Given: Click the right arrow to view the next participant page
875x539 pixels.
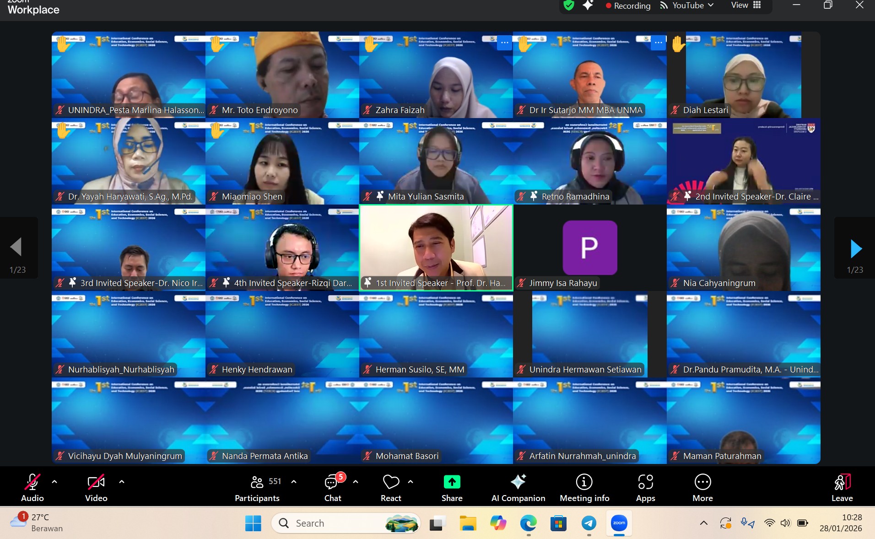Looking at the screenshot, I should tap(857, 248).
